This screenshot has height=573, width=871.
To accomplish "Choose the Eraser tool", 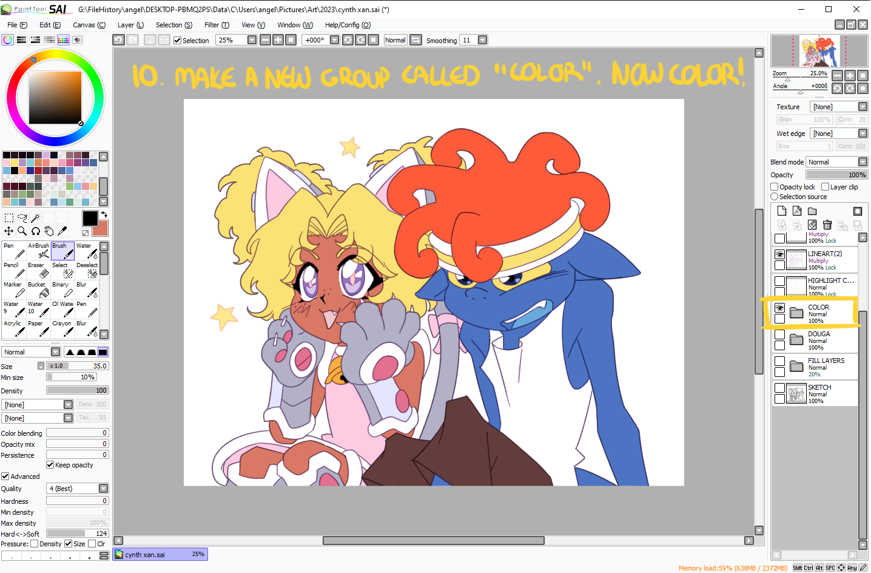I will [38, 270].
